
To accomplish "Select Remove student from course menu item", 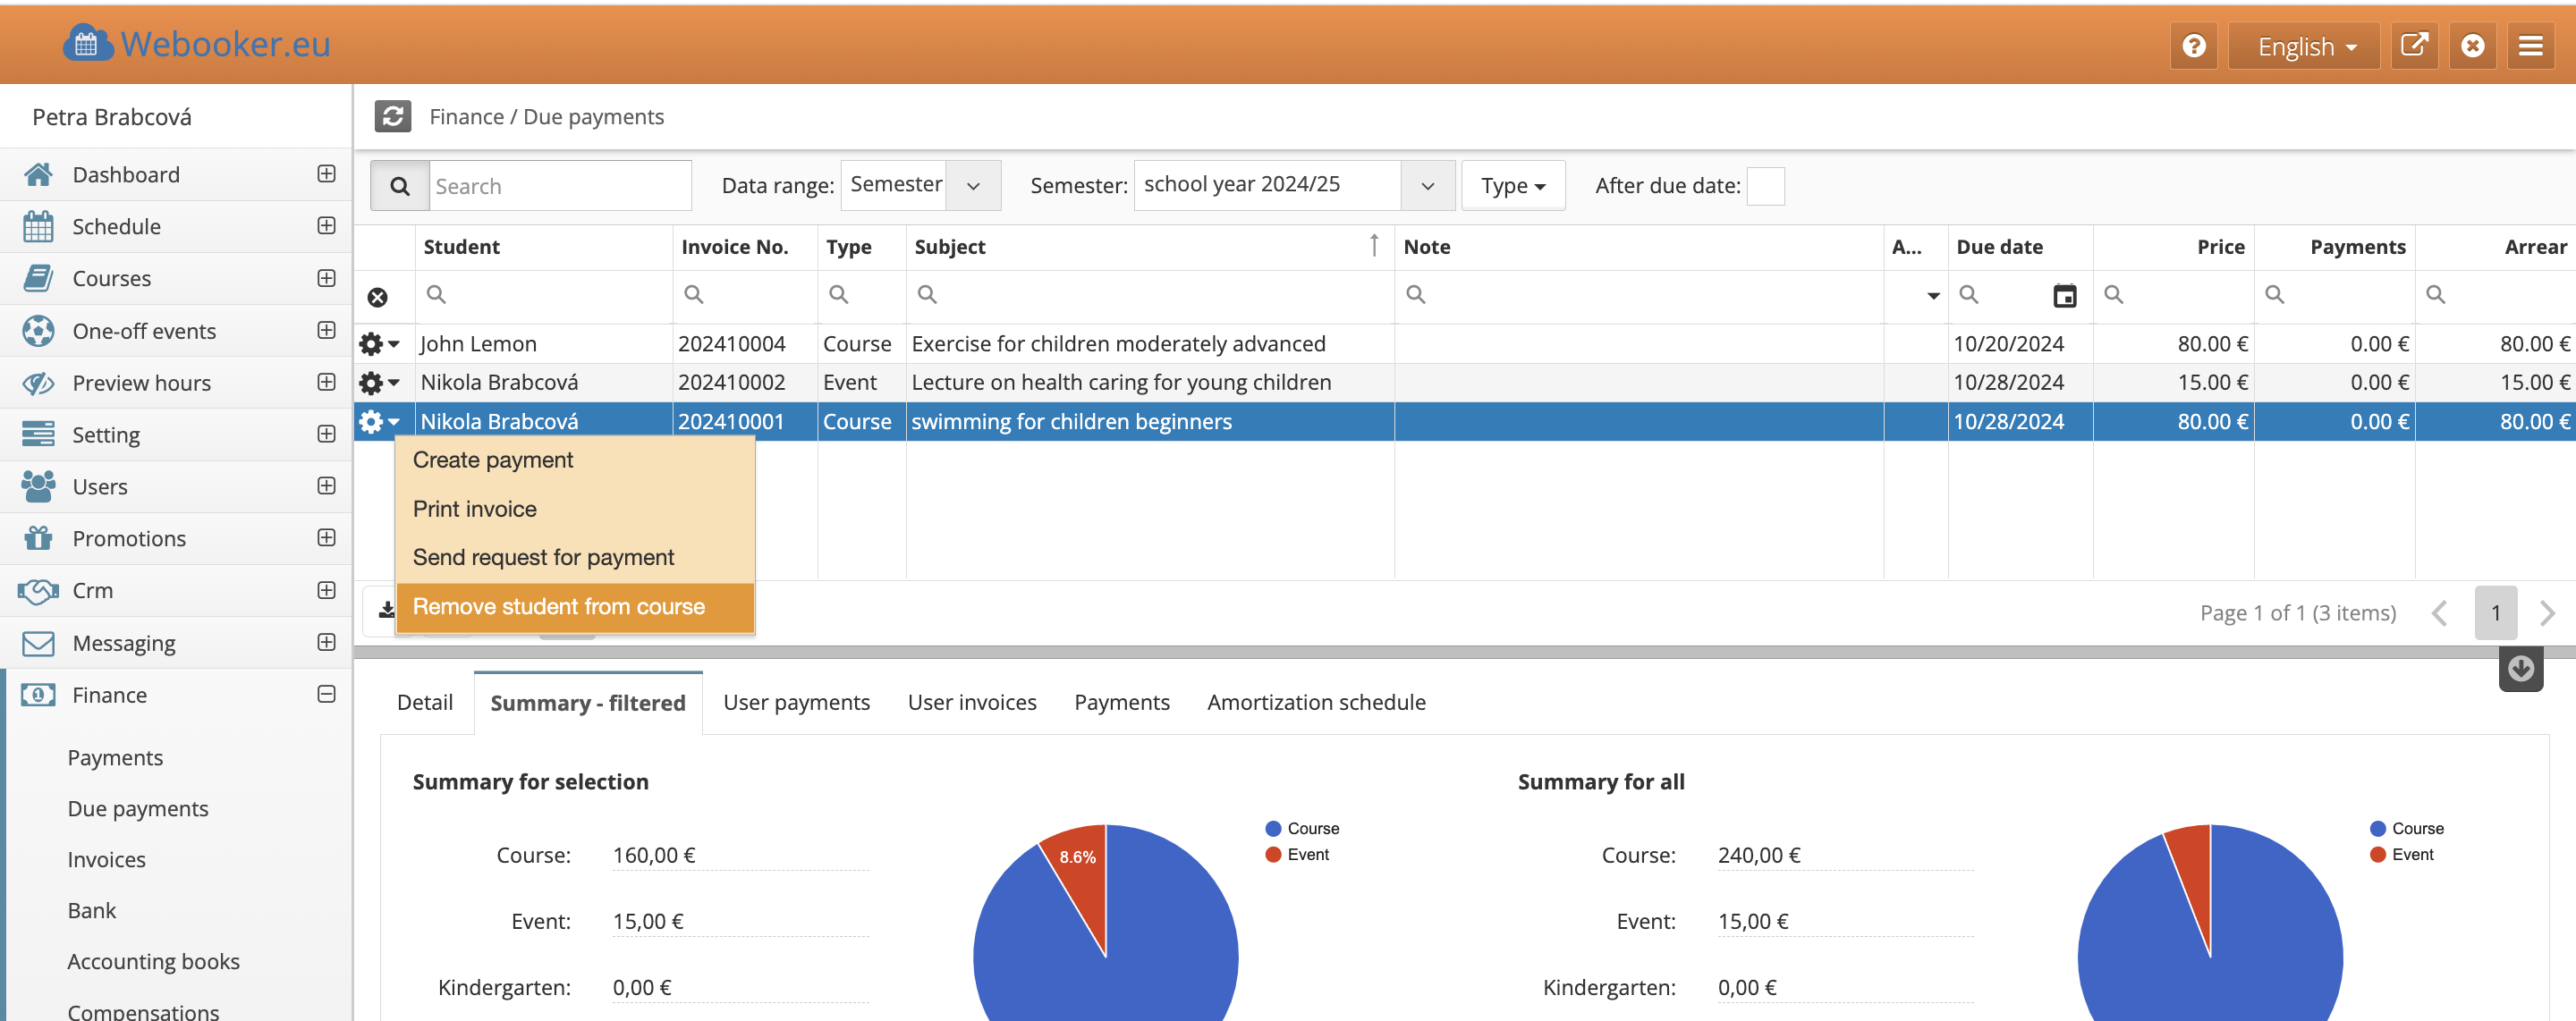I will tap(559, 607).
